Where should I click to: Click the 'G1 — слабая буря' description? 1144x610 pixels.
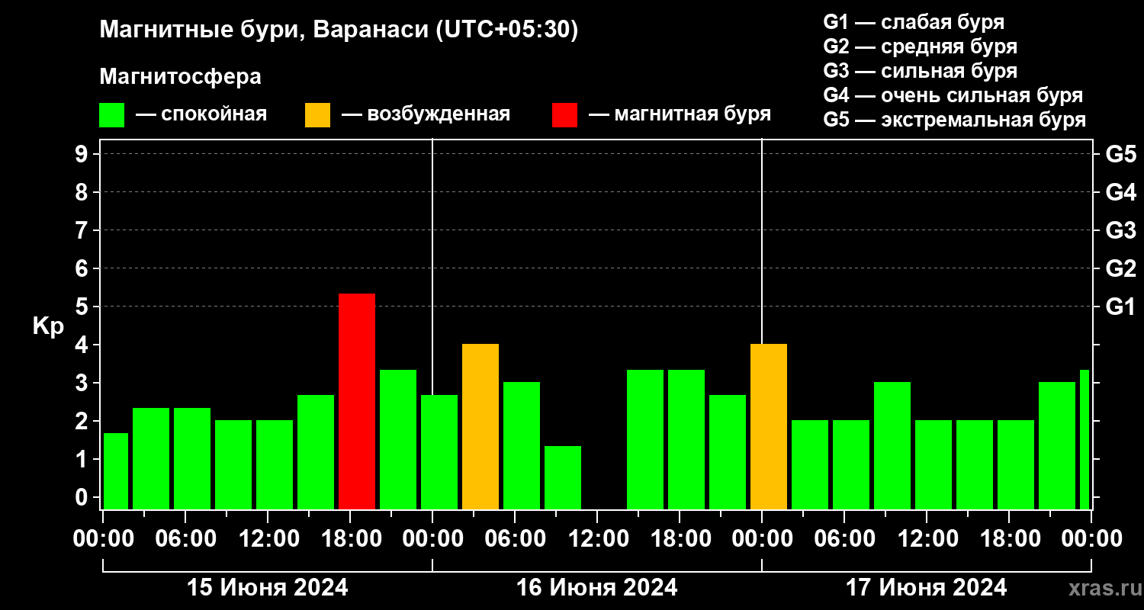(x=914, y=21)
